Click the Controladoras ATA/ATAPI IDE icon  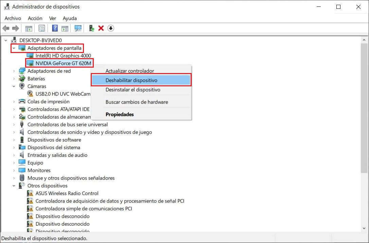(x=22, y=109)
